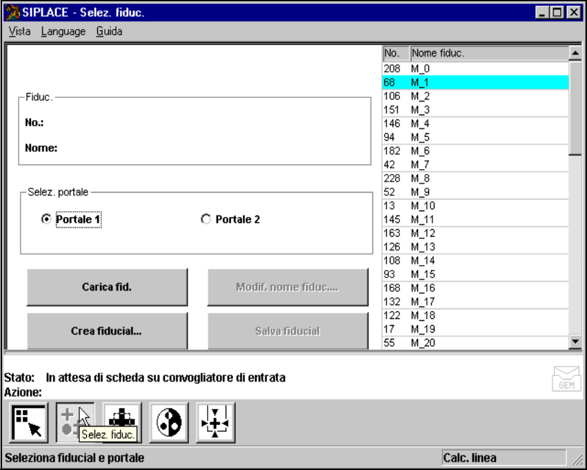This screenshot has height=470, width=587.
Task: Select fiducial row M_20
Action: [475, 343]
